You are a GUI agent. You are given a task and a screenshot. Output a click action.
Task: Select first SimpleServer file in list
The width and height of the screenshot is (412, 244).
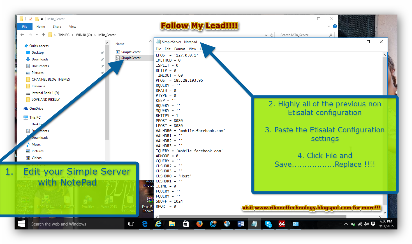(x=131, y=52)
